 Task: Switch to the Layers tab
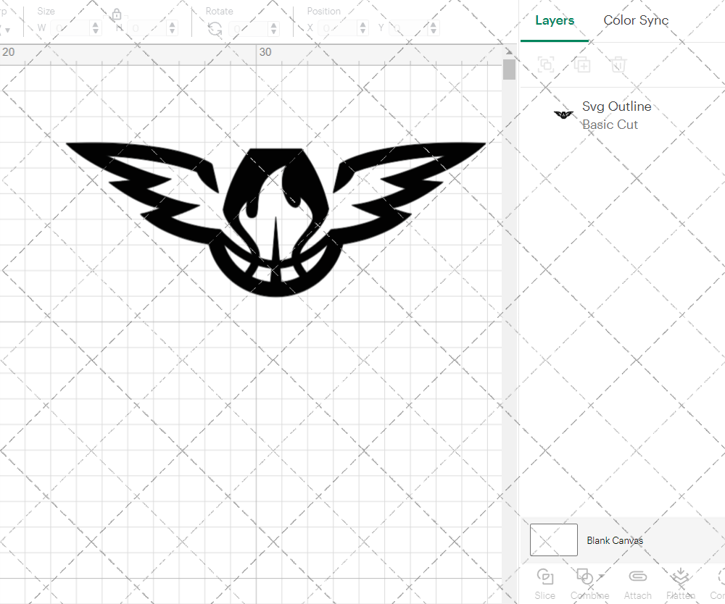(x=554, y=20)
